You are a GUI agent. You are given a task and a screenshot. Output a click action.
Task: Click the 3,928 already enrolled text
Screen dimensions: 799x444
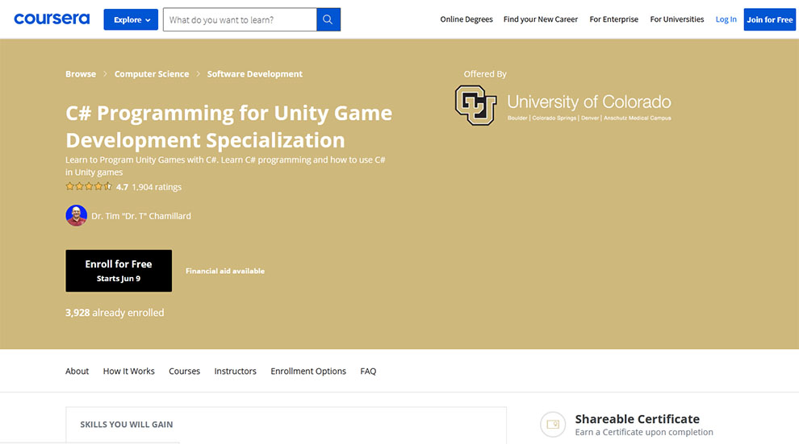[x=115, y=313]
